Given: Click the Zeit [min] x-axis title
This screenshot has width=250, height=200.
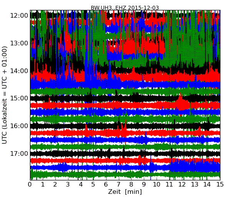Looking at the screenshot, I should pos(125,192).
